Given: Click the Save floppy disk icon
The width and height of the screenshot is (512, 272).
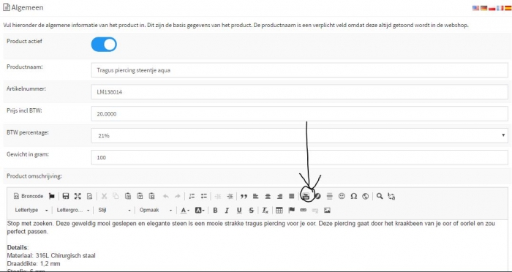Looking at the screenshot, I should pyautogui.click(x=66, y=196).
